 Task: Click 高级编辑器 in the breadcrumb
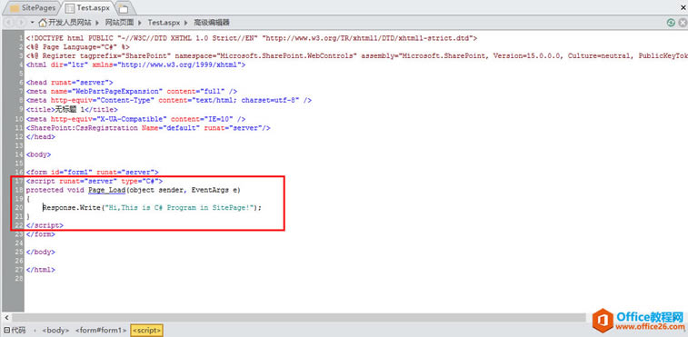(212, 23)
